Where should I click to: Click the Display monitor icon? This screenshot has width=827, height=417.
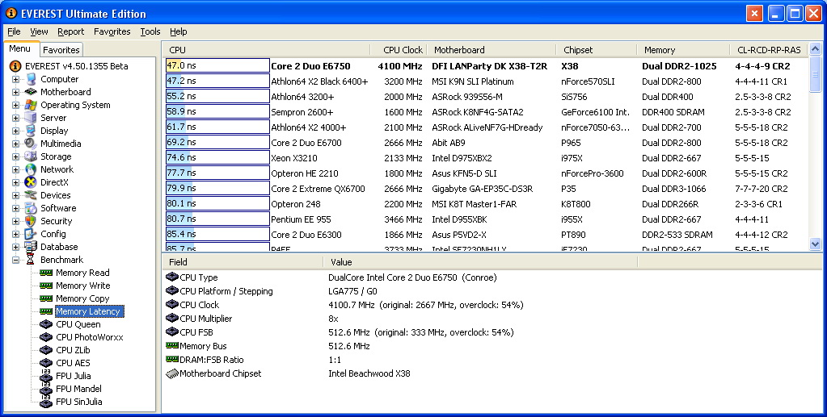tap(31, 131)
